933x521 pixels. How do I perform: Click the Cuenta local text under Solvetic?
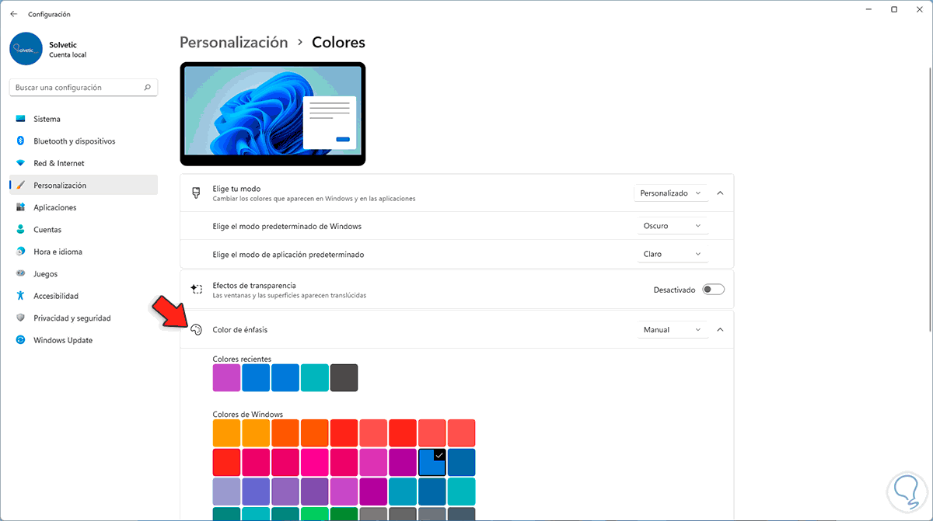(68, 55)
